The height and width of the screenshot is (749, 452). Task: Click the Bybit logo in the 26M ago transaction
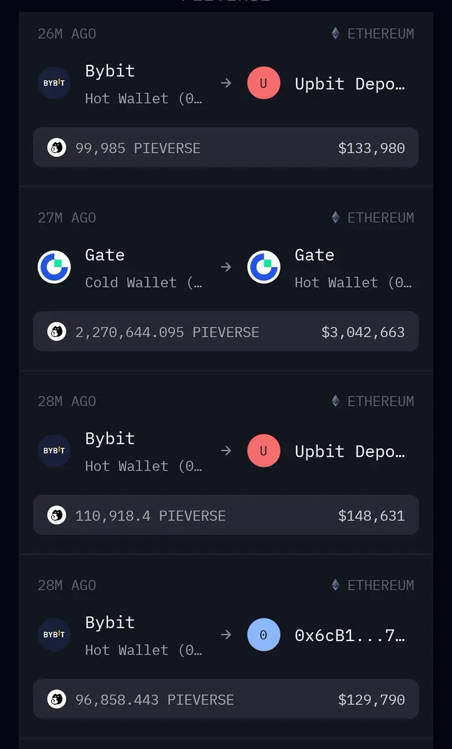point(54,83)
